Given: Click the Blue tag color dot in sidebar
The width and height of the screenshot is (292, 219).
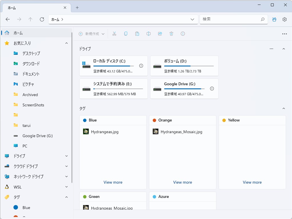Looking at the screenshot, I should (16, 208).
